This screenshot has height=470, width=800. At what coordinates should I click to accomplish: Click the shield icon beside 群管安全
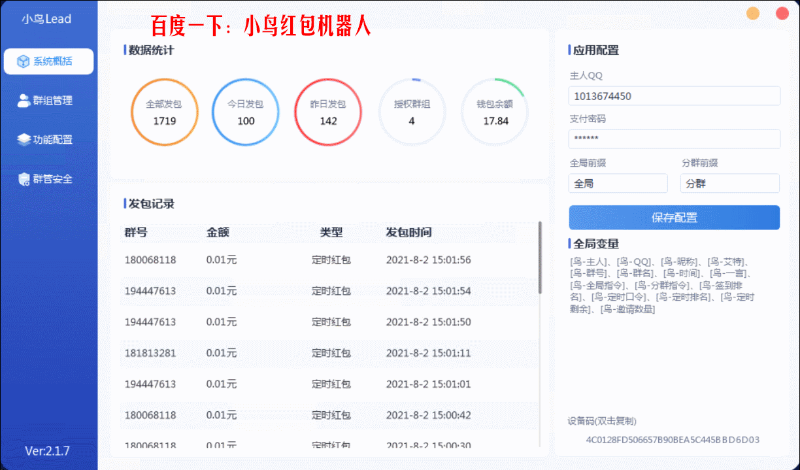pyautogui.click(x=24, y=179)
